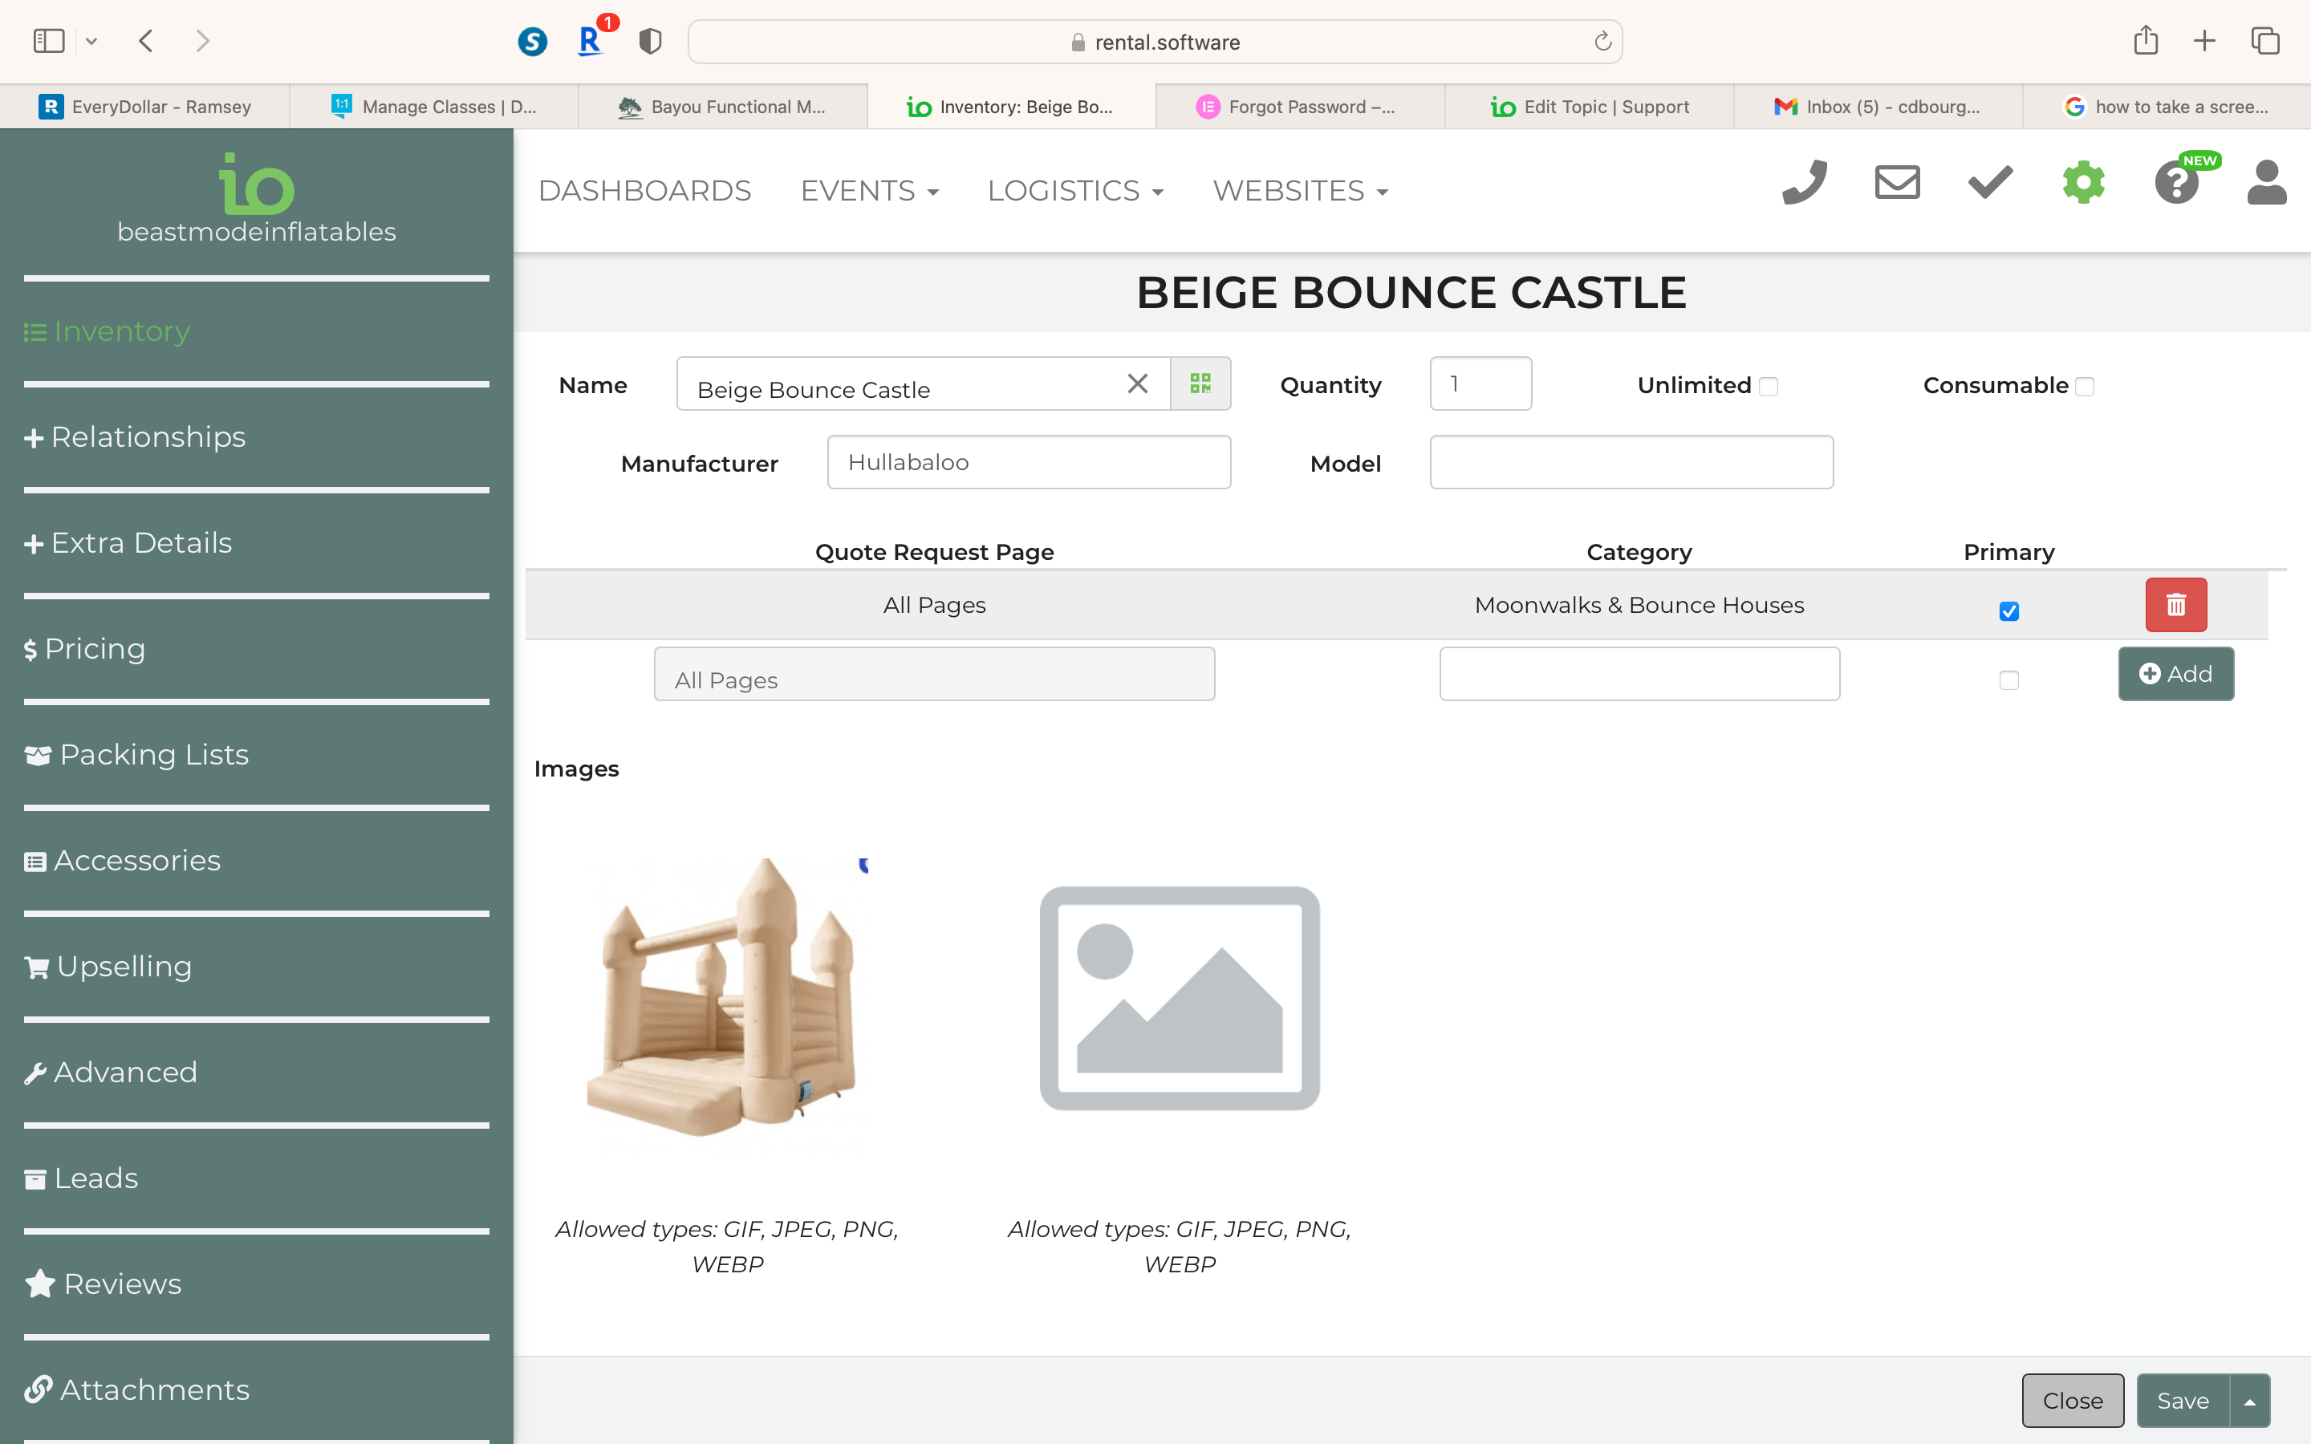The height and width of the screenshot is (1444, 2311).
Task: Check the Consumable checkbox
Action: pos(2085,387)
